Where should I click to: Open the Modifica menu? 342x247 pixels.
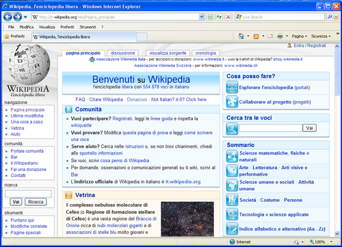click(27, 27)
